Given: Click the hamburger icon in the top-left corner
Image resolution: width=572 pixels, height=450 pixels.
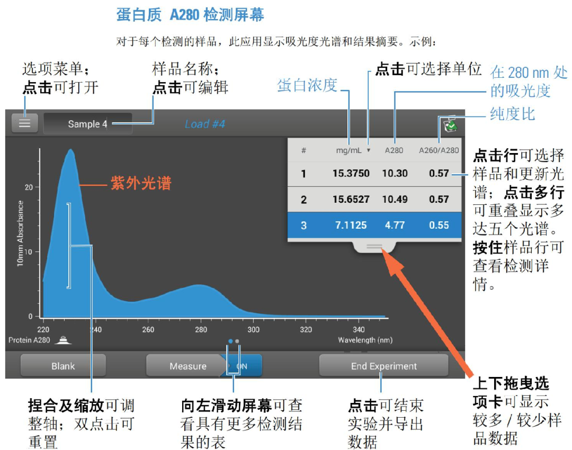Looking at the screenshot, I should pos(24,122).
